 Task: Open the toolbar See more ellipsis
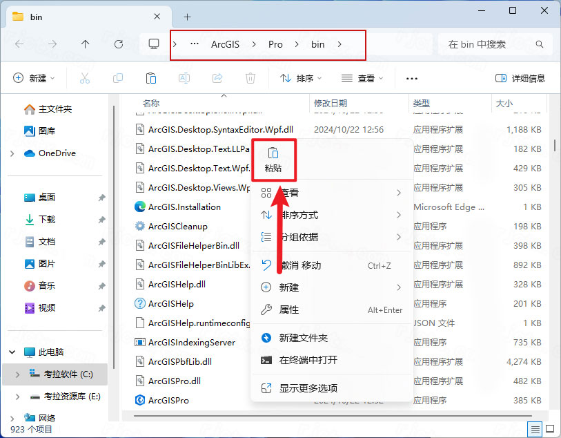click(x=412, y=79)
